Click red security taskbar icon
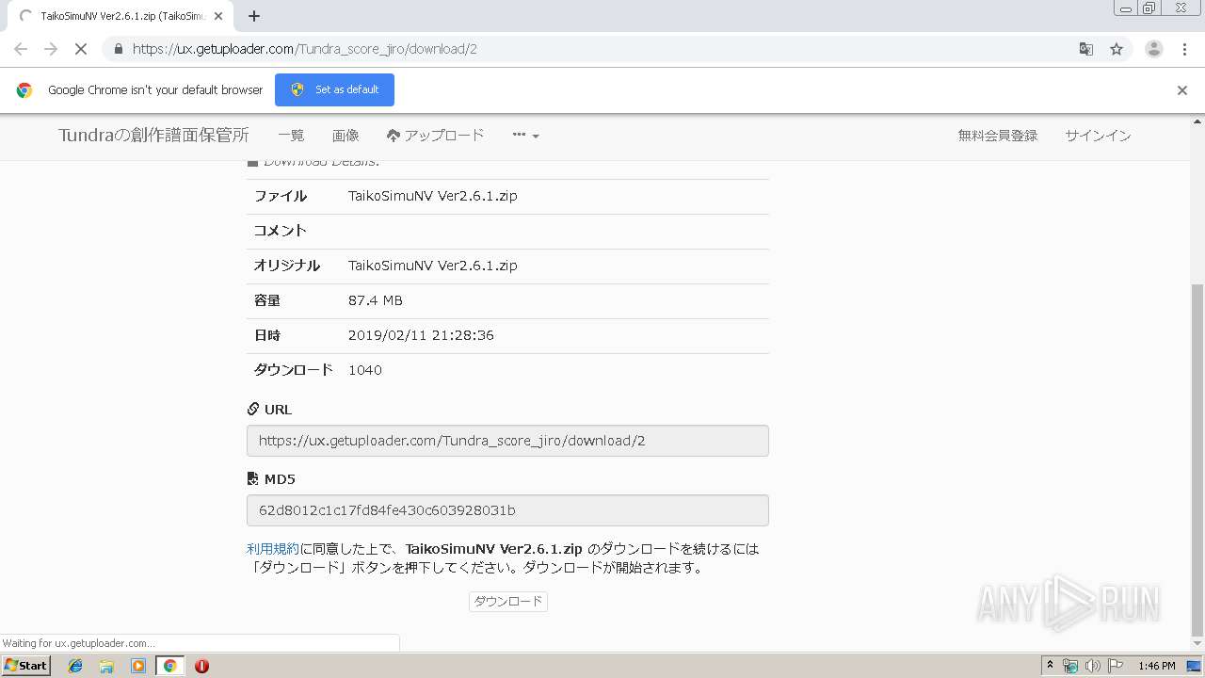The image size is (1205, 678). click(201, 666)
